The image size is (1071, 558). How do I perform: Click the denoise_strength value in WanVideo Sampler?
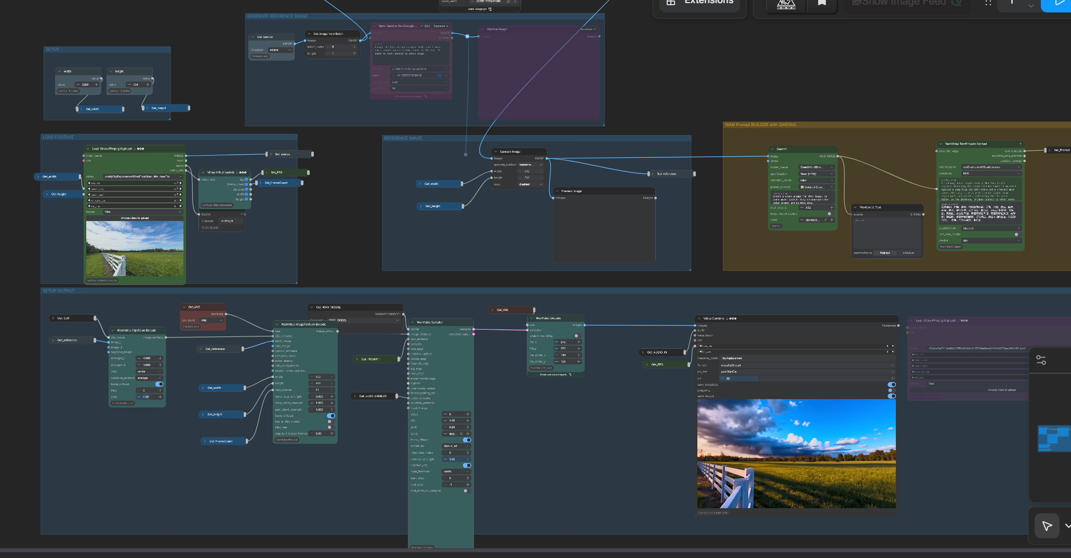[x=456, y=459]
